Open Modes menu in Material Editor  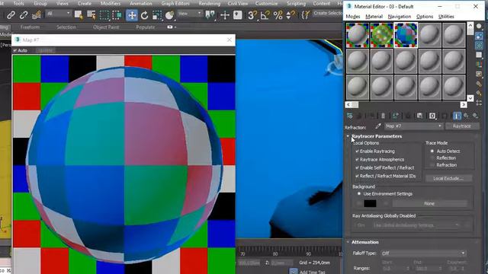pyautogui.click(x=353, y=17)
